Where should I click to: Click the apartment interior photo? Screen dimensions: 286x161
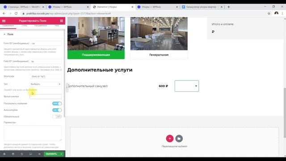tap(96, 34)
